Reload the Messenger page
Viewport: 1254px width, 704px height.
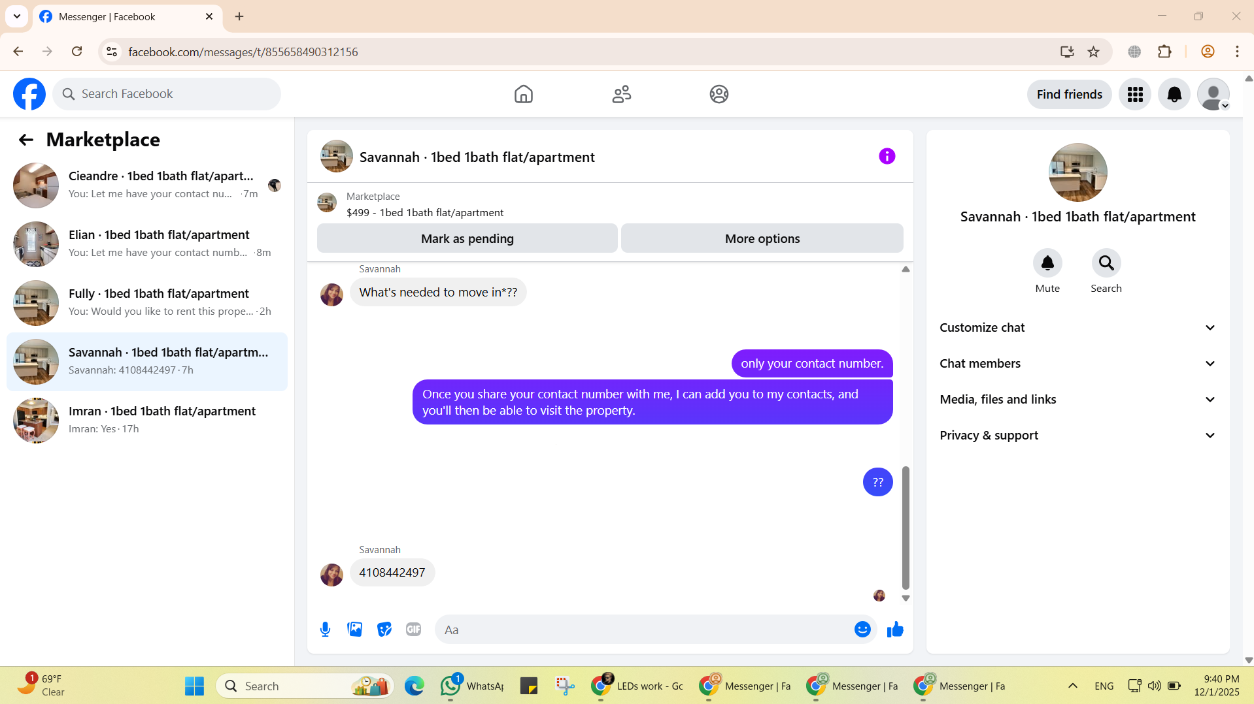pos(76,52)
